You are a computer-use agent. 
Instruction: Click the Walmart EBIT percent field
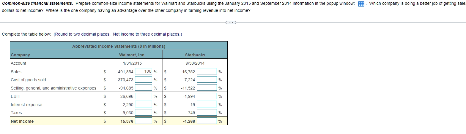(144, 96)
